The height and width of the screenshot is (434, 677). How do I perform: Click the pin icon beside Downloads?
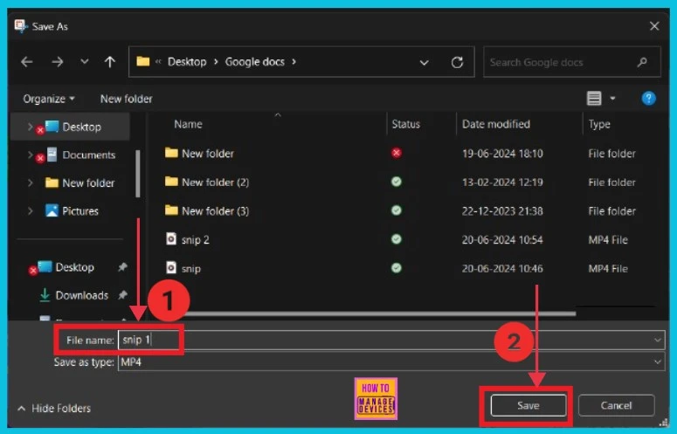122,295
